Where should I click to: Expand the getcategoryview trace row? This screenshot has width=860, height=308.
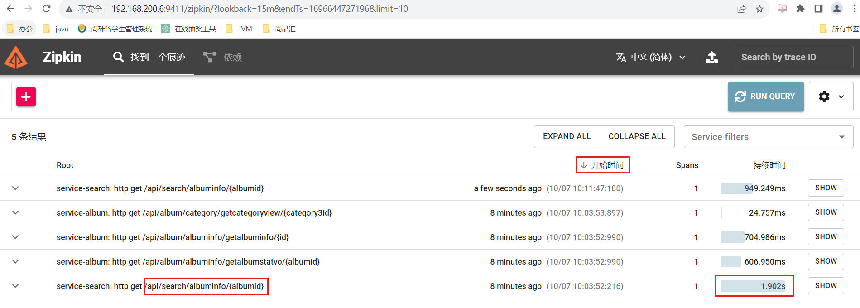click(15, 212)
